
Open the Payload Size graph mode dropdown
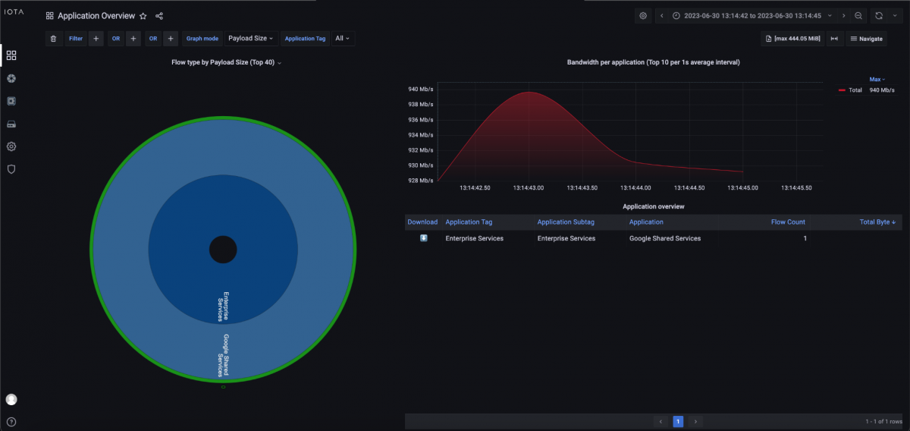tap(251, 39)
